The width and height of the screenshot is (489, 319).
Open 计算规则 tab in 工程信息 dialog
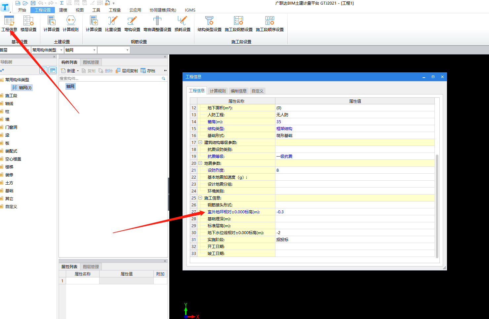(218, 91)
